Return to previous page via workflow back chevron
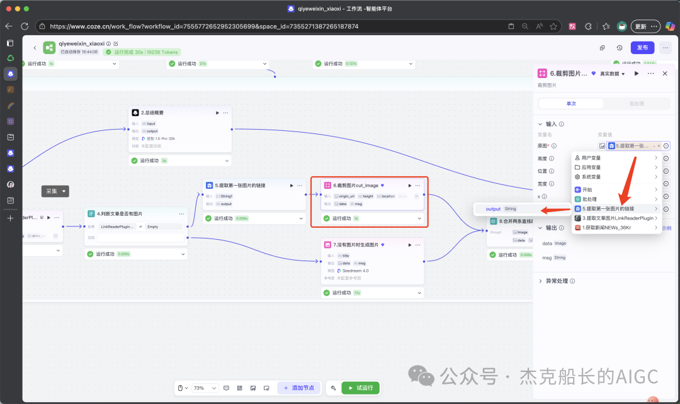 pyautogui.click(x=35, y=48)
